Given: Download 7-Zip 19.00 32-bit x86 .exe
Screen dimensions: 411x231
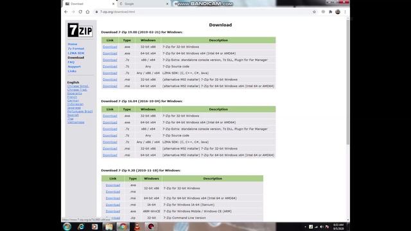Looking at the screenshot, I should (x=110, y=47).
